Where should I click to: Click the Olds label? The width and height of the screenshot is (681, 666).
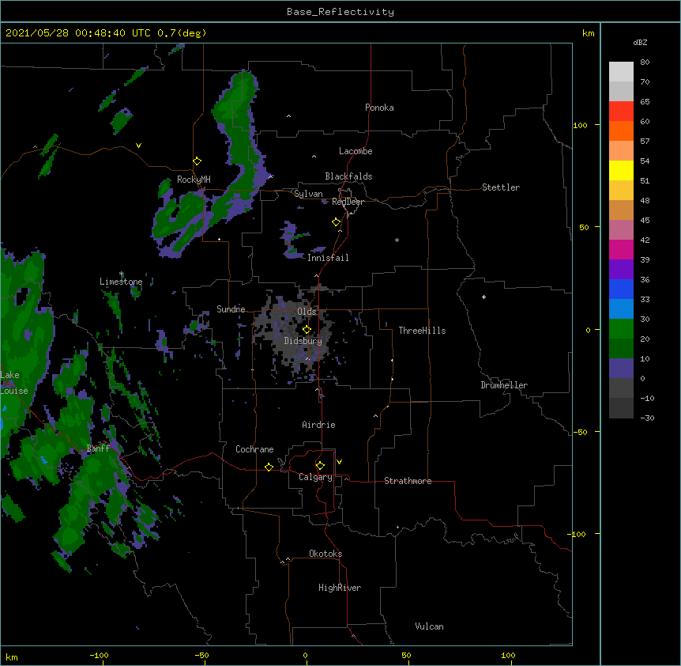307,312
